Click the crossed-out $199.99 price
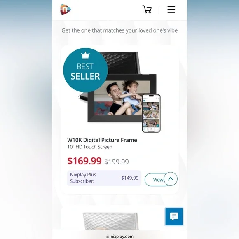This screenshot has width=239, height=239. 117,162
